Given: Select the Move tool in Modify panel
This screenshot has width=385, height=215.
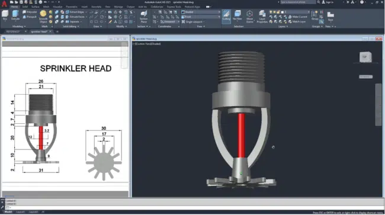Looking at the screenshot, I should (120, 12).
